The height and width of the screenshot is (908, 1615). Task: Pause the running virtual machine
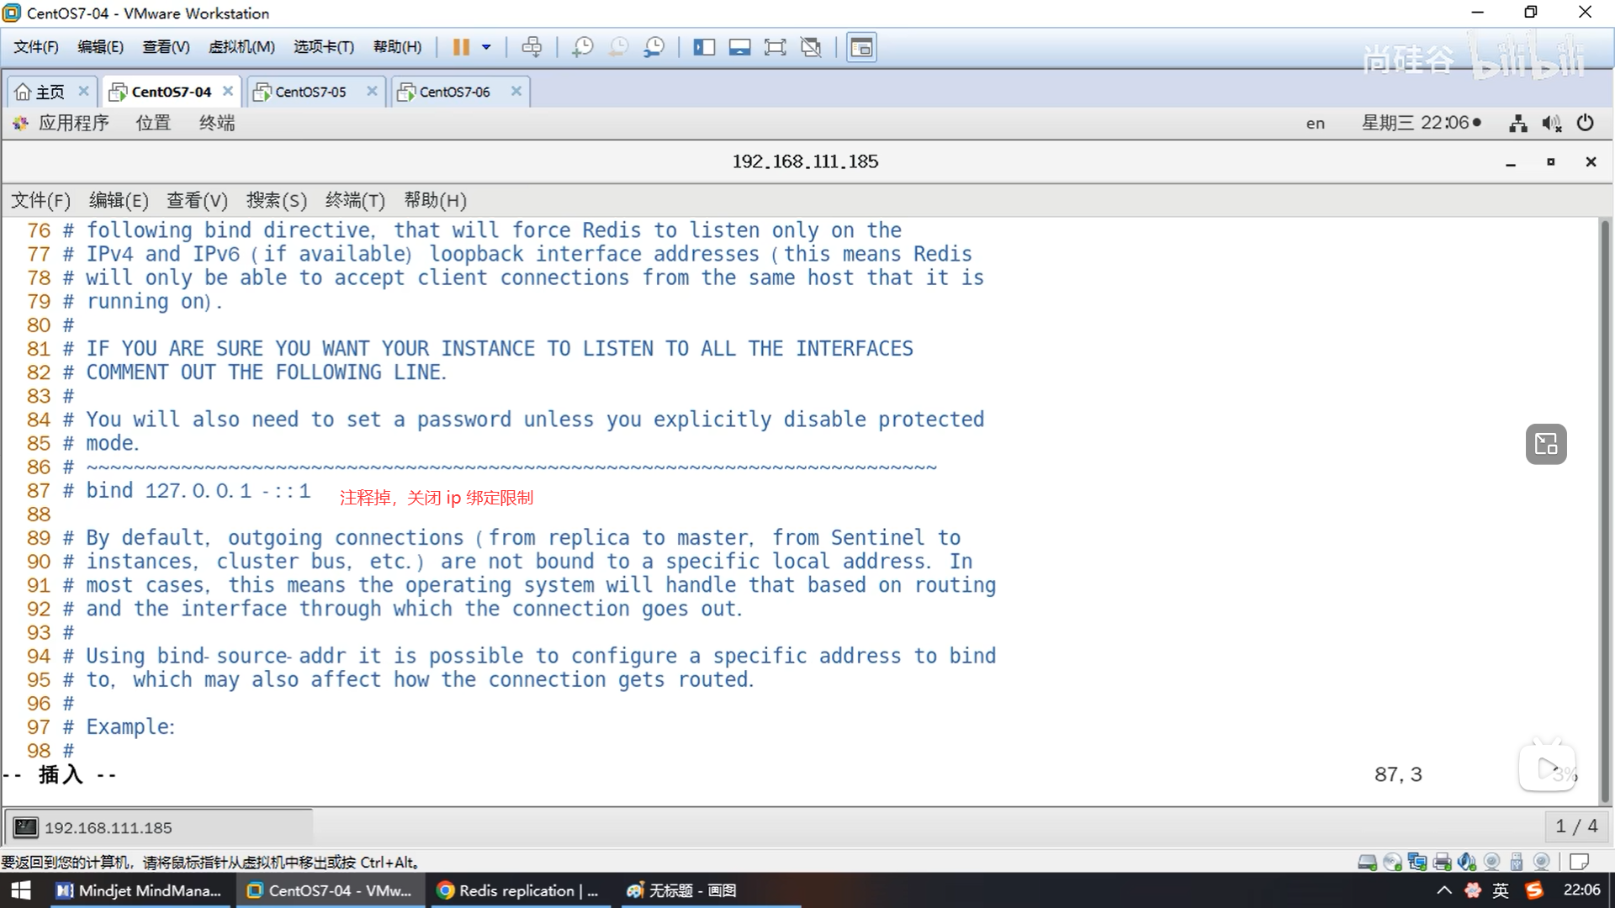click(x=461, y=47)
